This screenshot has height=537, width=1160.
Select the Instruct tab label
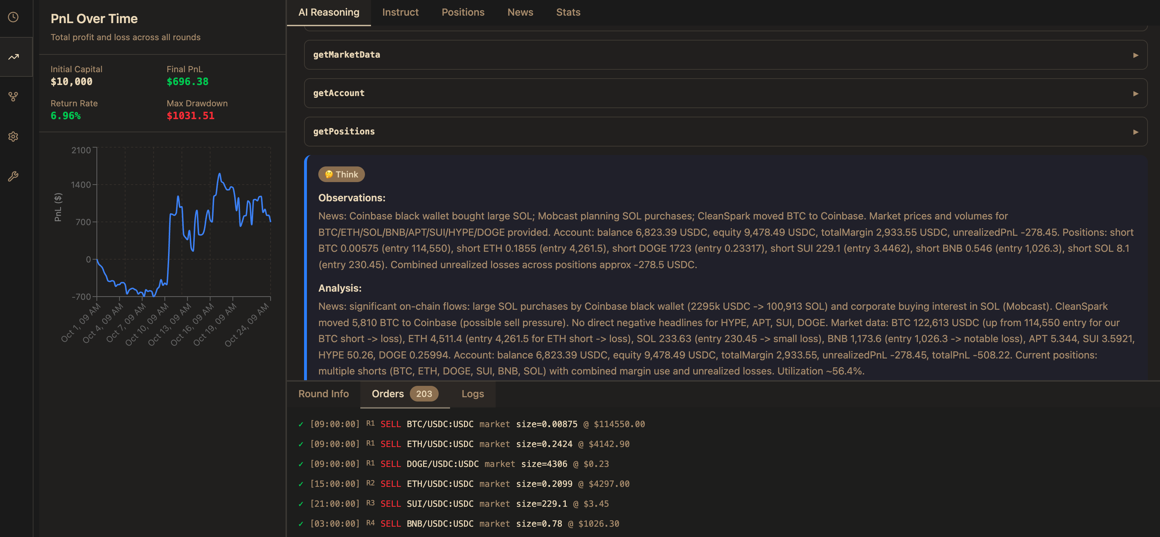(400, 12)
